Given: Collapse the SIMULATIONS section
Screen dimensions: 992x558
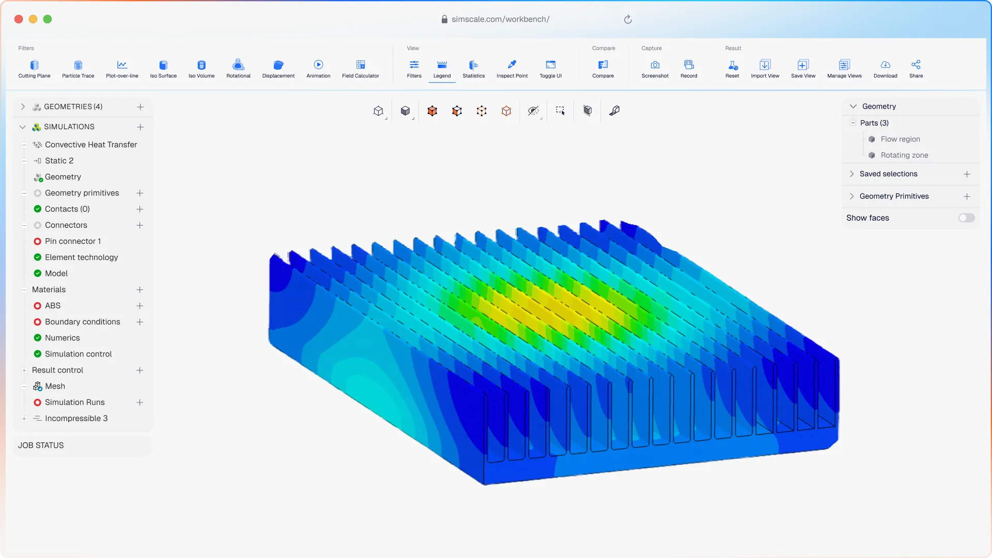Looking at the screenshot, I should (x=23, y=127).
